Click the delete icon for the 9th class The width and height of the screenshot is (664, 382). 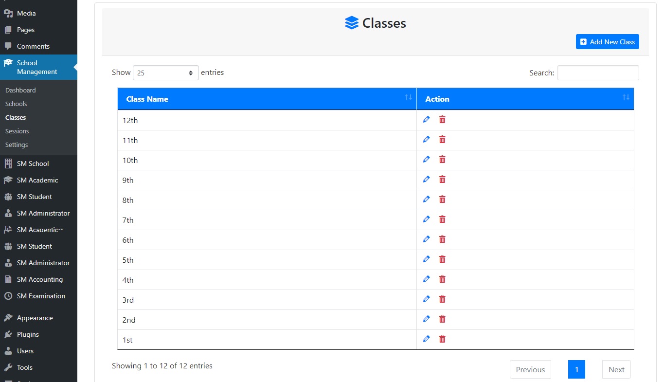coord(442,179)
